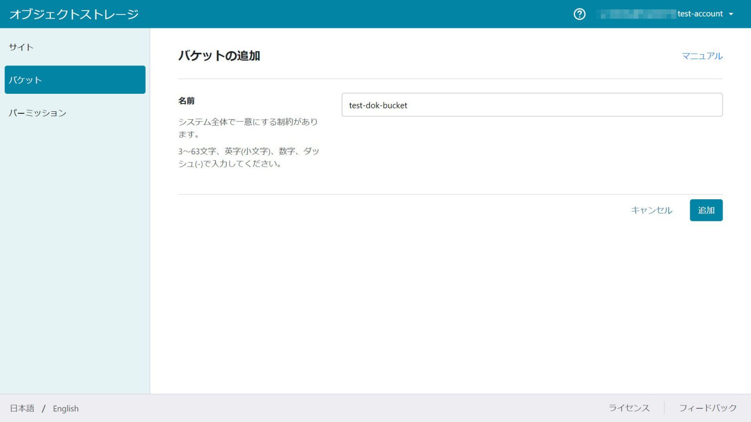751x422 pixels.
Task: Click 追加 to create the bucket
Action: pyautogui.click(x=706, y=210)
